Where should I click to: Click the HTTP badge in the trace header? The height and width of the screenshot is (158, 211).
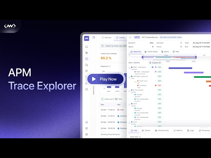[x=137, y=37]
